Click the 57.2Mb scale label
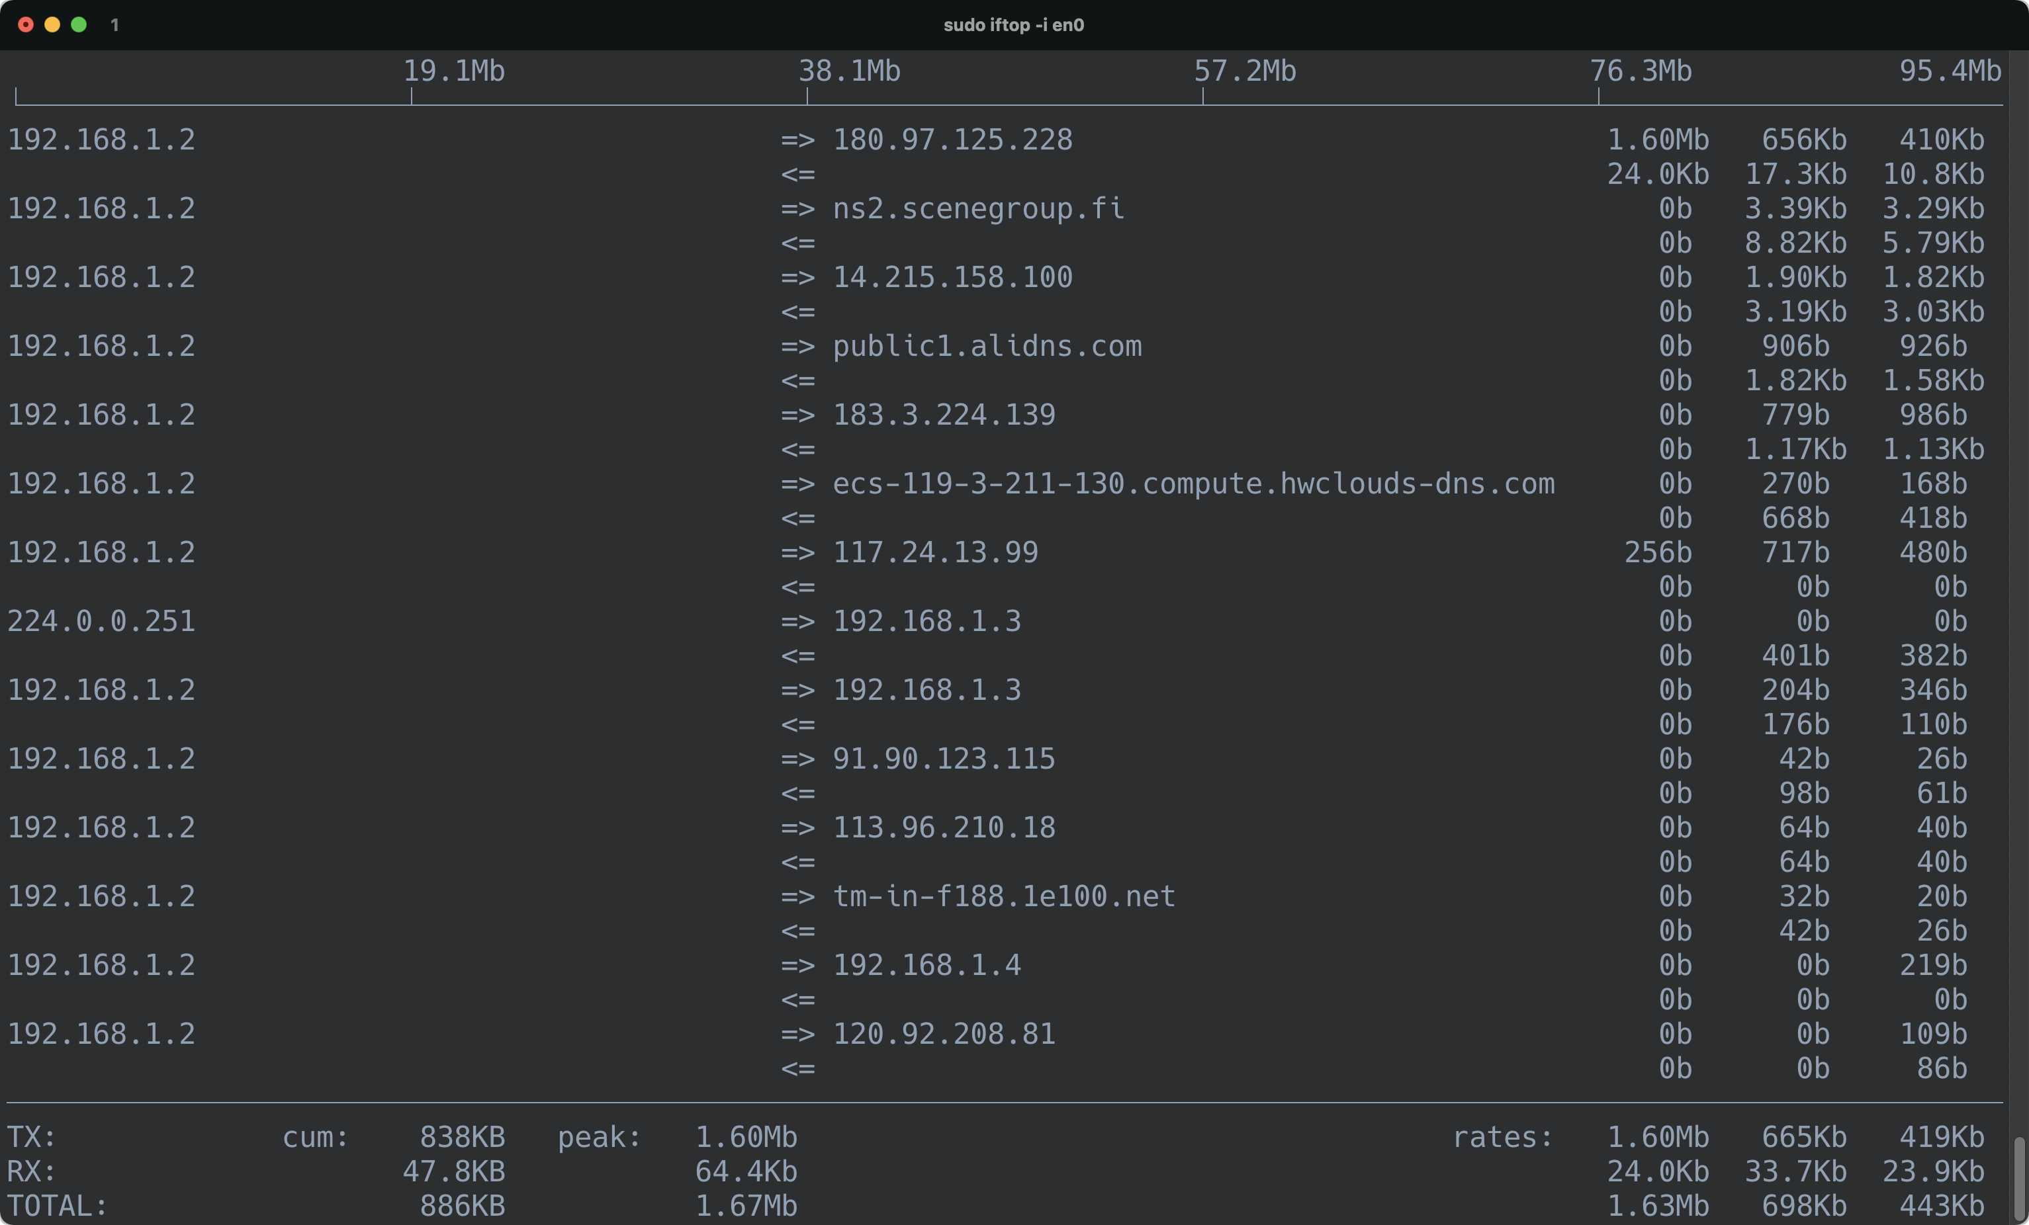Image resolution: width=2029 pixels, height=1225 pixels. (x=1245, y=71)
